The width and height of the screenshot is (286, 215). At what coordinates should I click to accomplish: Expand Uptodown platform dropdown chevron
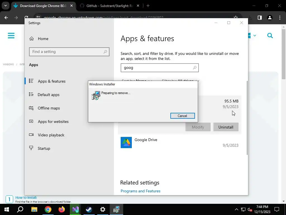click(255, 36)
